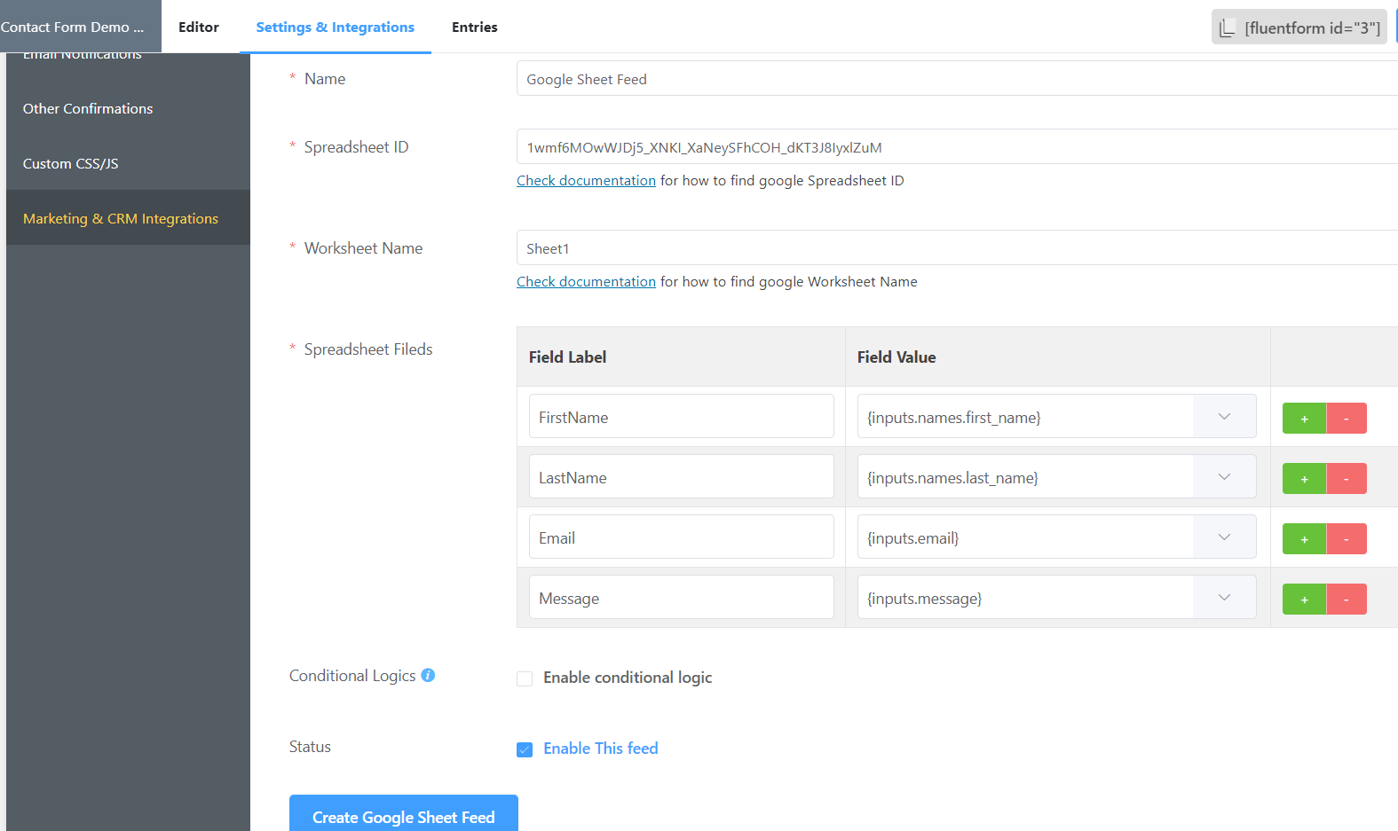Select Settings & Integrations tab
Viewport: 1398px width, 831px height.
click(x=336, y=27)
